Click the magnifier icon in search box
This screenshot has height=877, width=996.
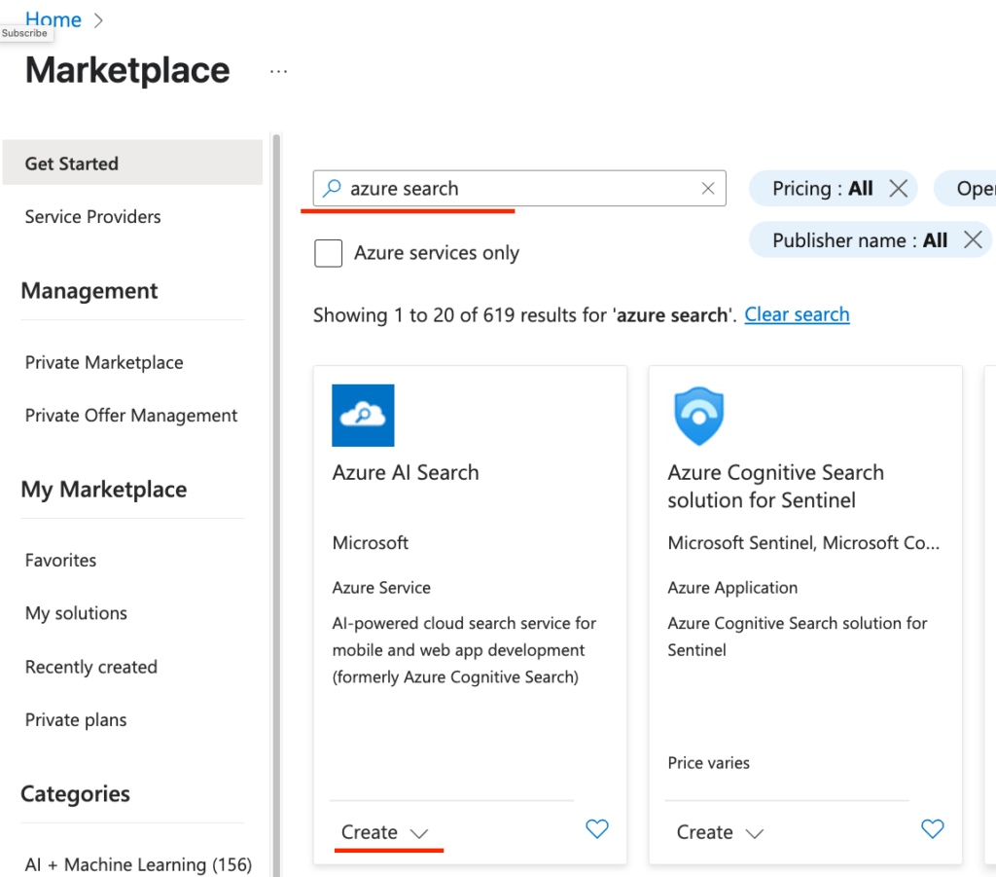[332, 188]
